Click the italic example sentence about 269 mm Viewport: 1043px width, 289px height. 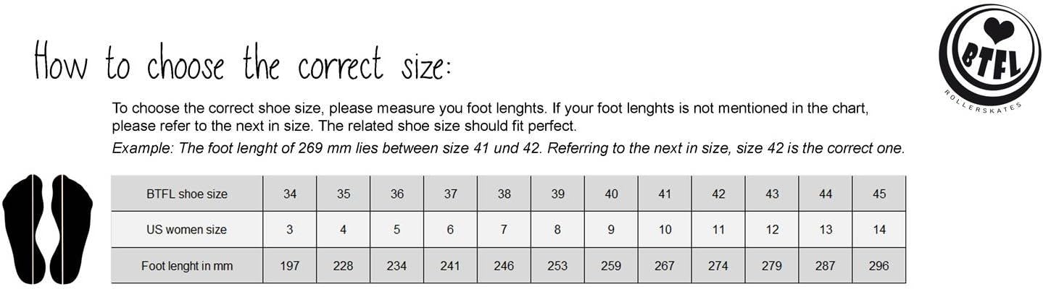pyautogui.click(x=507, y=149)
